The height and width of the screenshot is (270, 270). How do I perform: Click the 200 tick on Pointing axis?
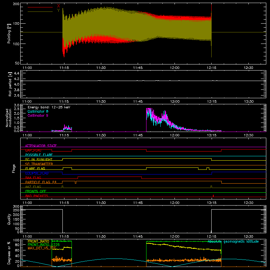[16, 4]
